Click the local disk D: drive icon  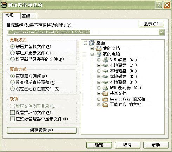pyautogui.click(x=105, y=71)
